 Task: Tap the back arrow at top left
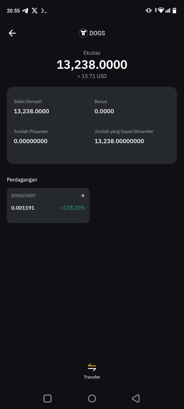pos(12,33)
